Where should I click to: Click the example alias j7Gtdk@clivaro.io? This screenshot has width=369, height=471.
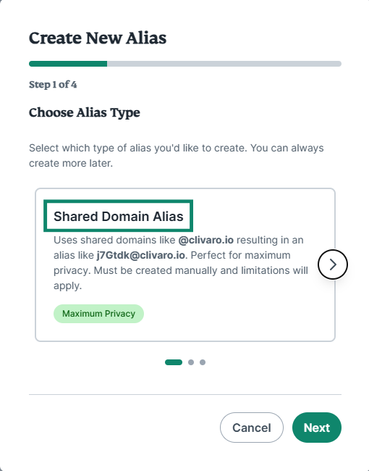pos(140,255)
